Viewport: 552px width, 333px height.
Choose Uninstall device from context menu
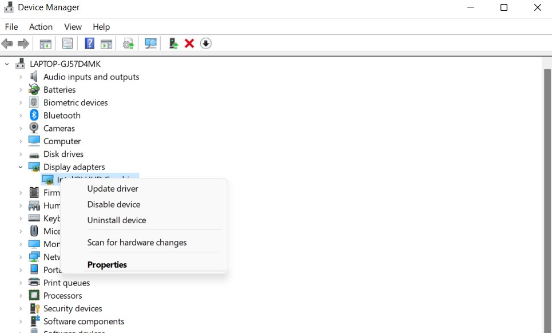[117, 220]
